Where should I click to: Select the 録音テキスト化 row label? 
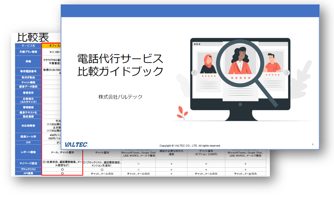(x=29, y=113)
